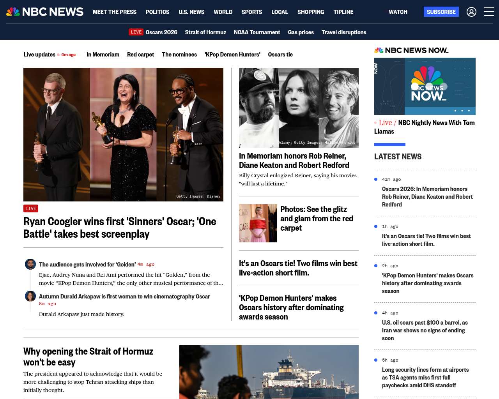Click the '41m ago' timestamp in Latest News
Viewport: 499px width, 399px height.
(391, 179)
